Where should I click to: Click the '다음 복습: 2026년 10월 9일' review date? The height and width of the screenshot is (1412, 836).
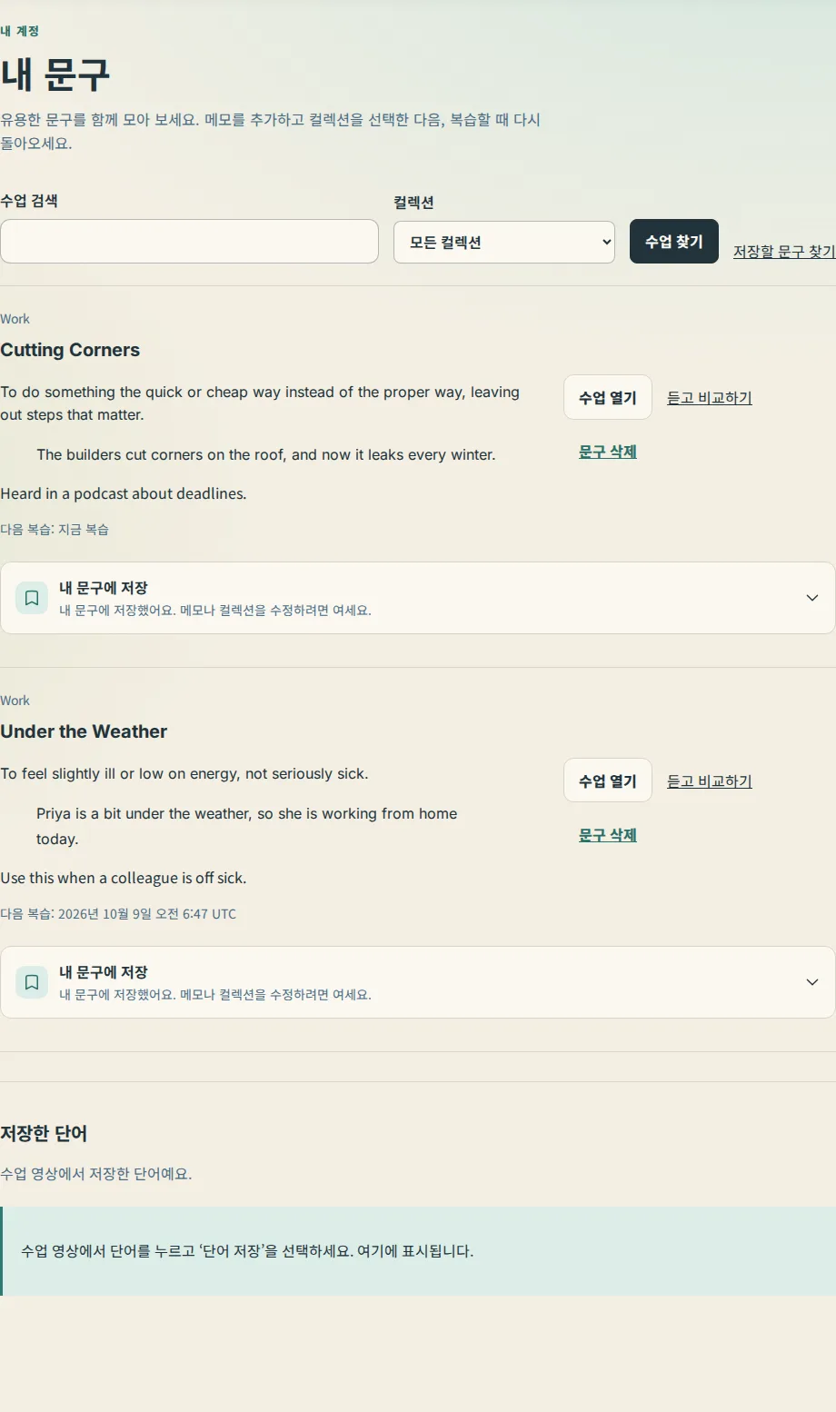pos(118,913)
